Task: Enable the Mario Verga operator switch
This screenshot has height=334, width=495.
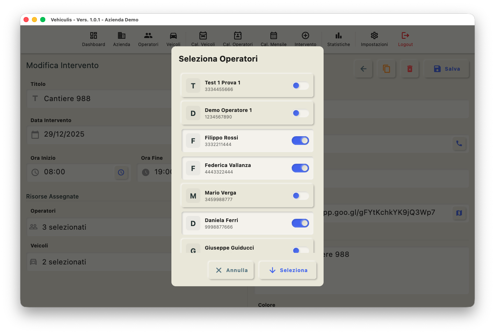Action: 300,196
